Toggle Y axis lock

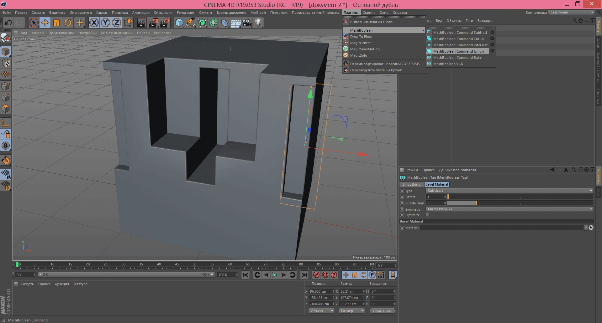pos(105,23)
